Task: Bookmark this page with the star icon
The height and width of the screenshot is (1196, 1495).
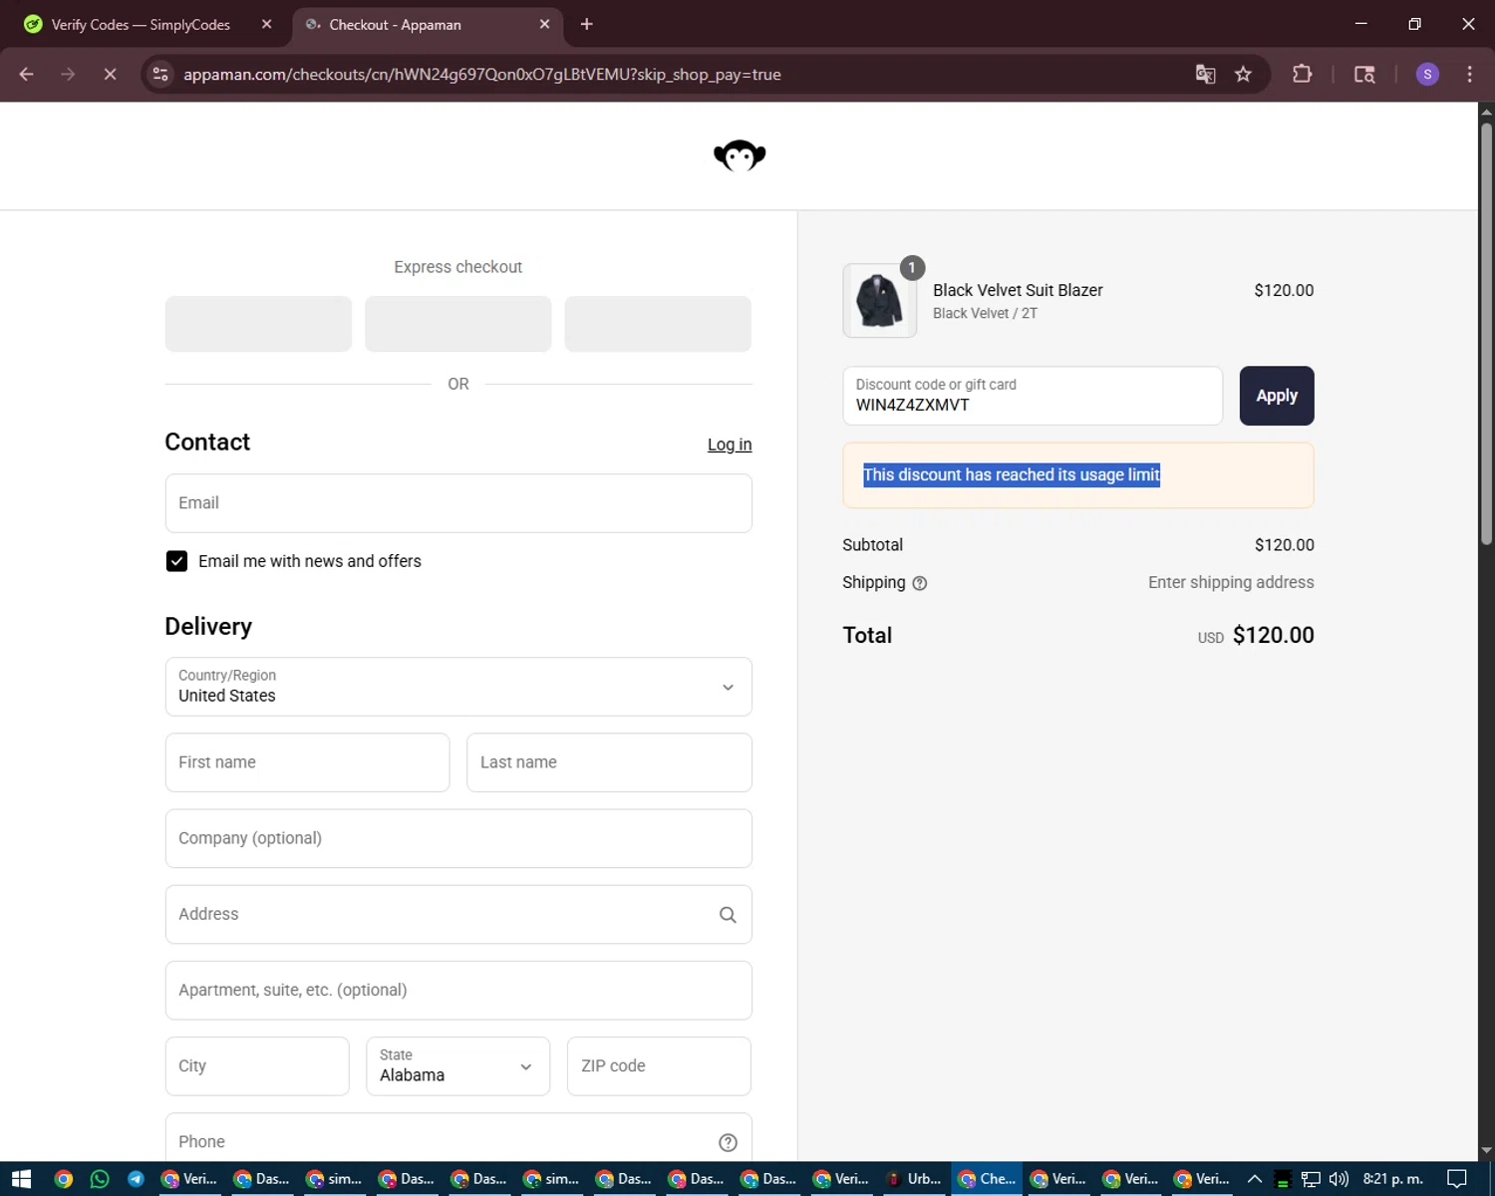Action: click(x=1243, y=75)
